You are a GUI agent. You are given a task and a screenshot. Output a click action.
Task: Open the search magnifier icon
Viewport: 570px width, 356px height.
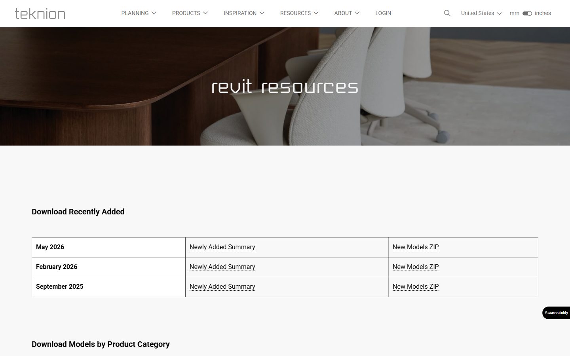coord(447,13)
